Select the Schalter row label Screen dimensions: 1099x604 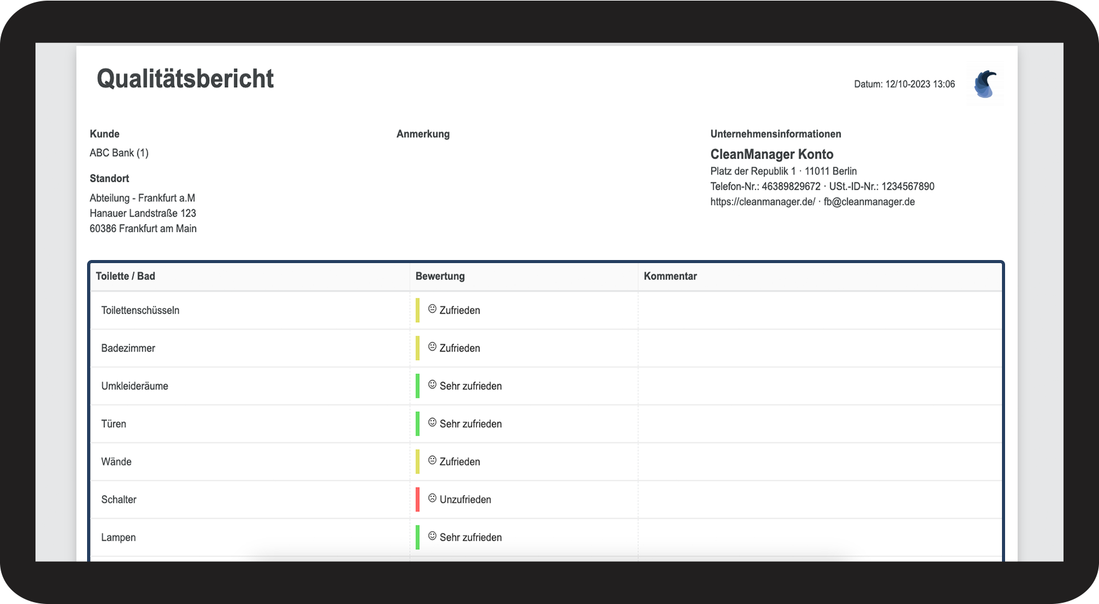click(119, 499)
